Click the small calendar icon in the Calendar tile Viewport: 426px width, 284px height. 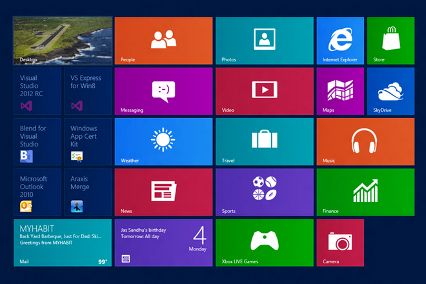tap(125, 259)
